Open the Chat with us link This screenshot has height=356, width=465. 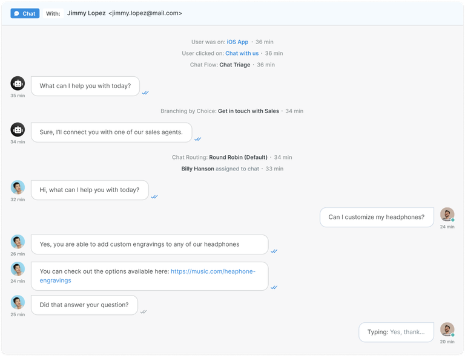pyautogui.click(x=242, y=53)
